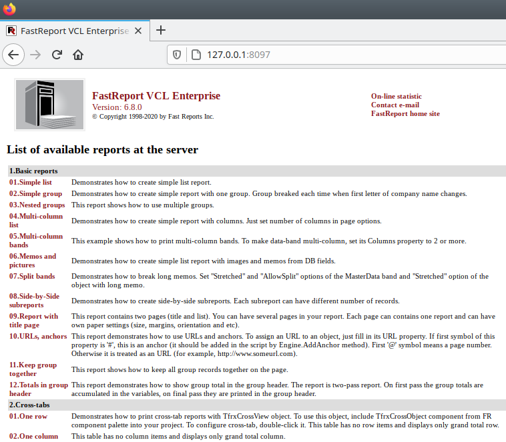Viewport: 506px width, 442px height.
Task: Open the Contact e-mail link
Action: [x=395, y=105]
